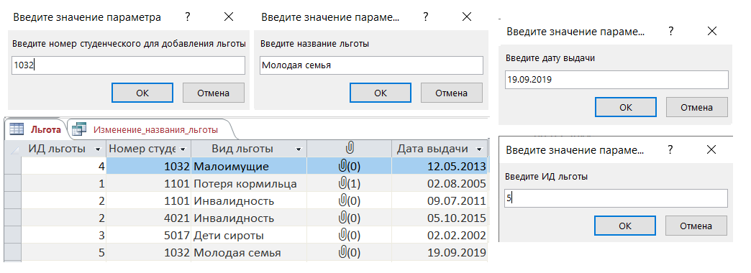Expand Вид льготы column filter dropdown

click(299, 149)
